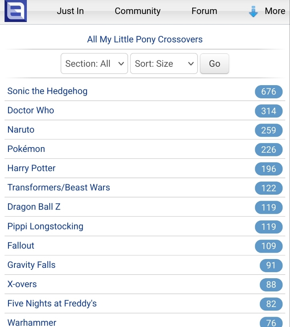Open the FanFiction home logo icon
The image size is (290, 327).
[16, 11]
